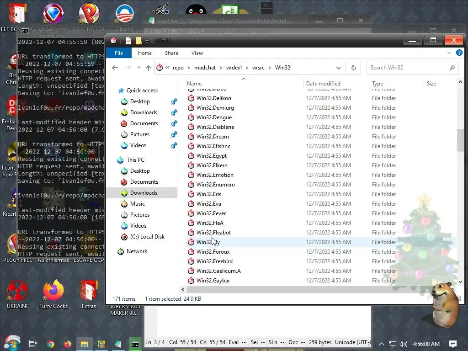Image resolution: width=468 pixels, height=351 pixels.
Task: Launch Chrome from the taskbar
Action: pos(50,344)
